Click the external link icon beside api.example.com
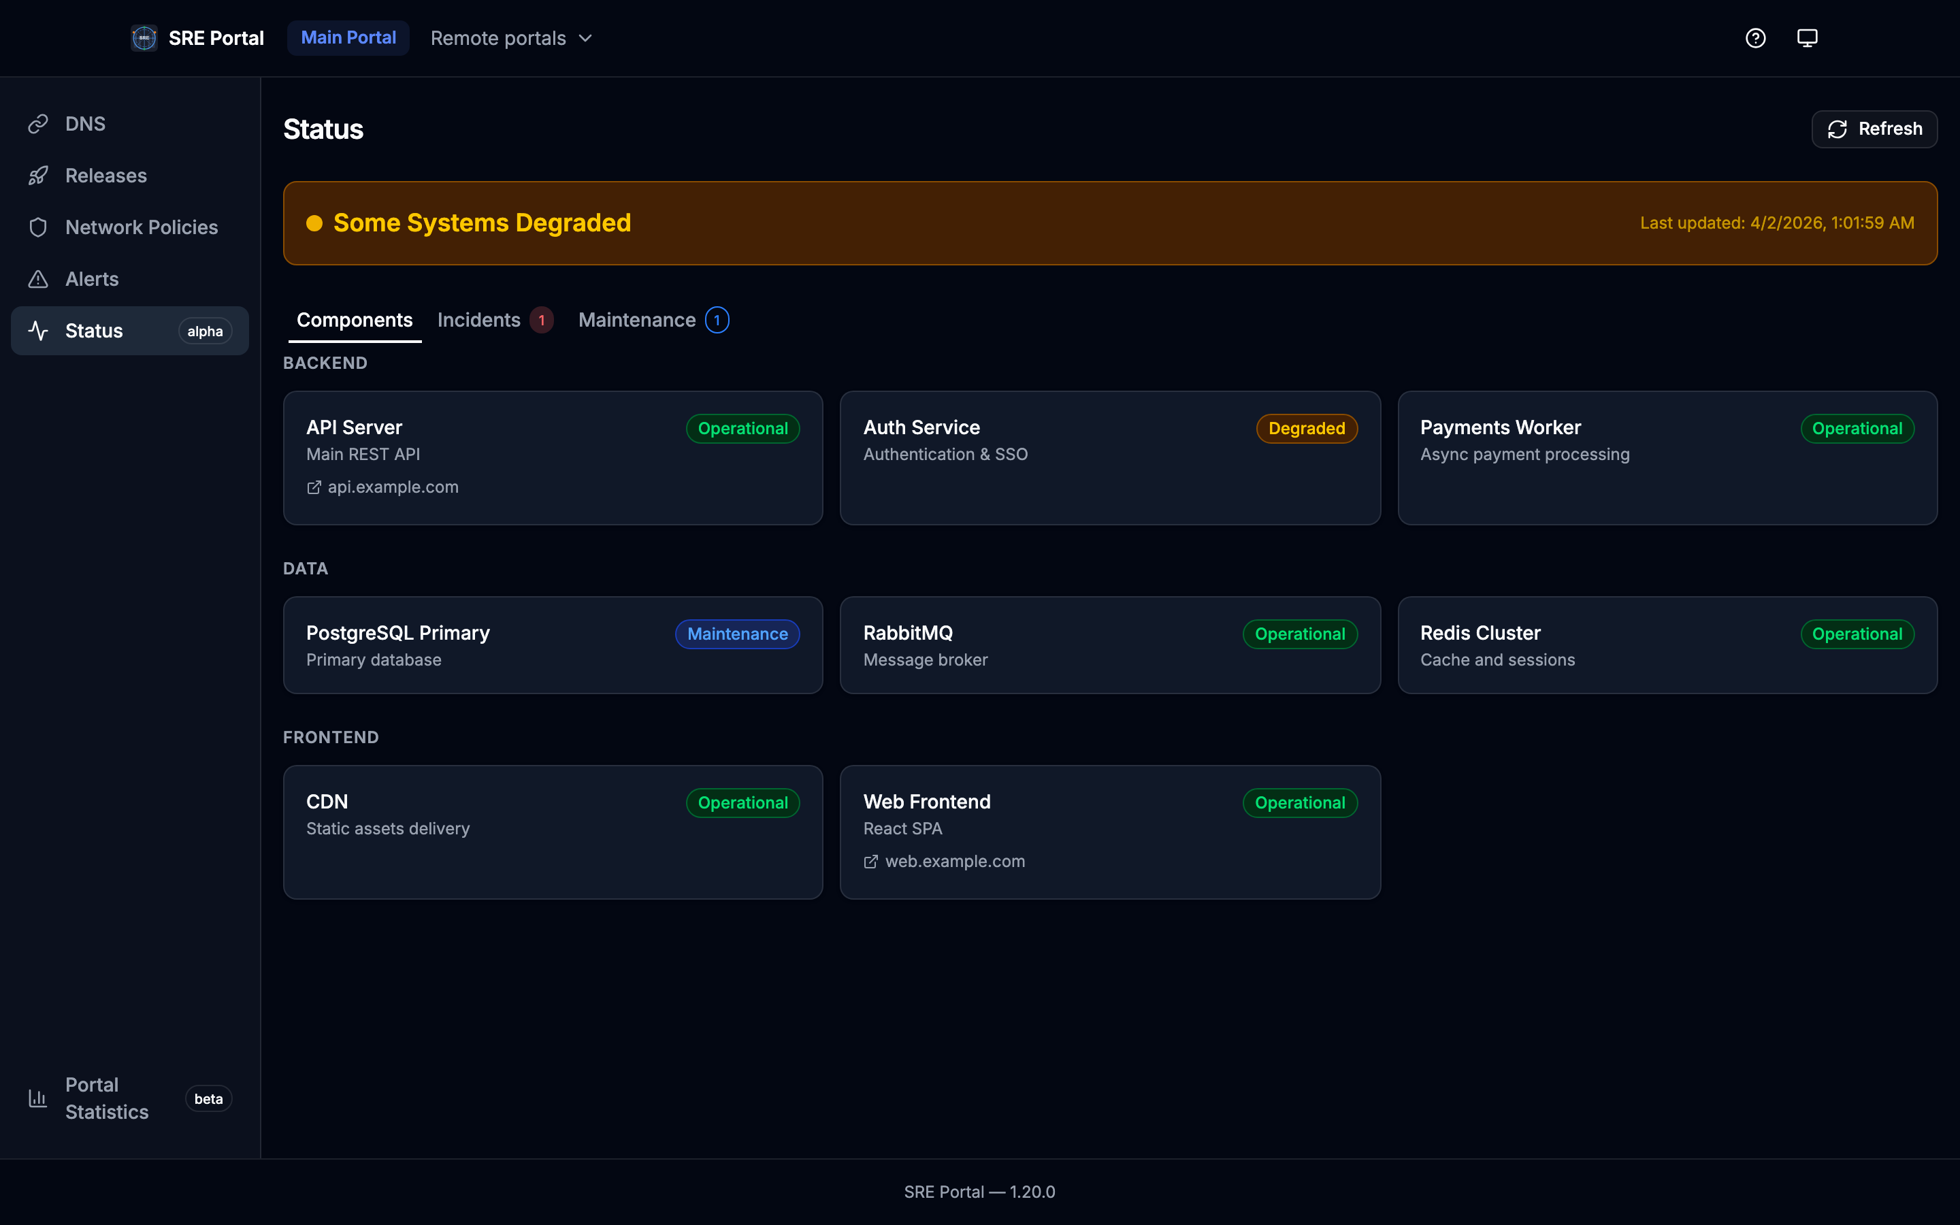 (x=314, y=487)
